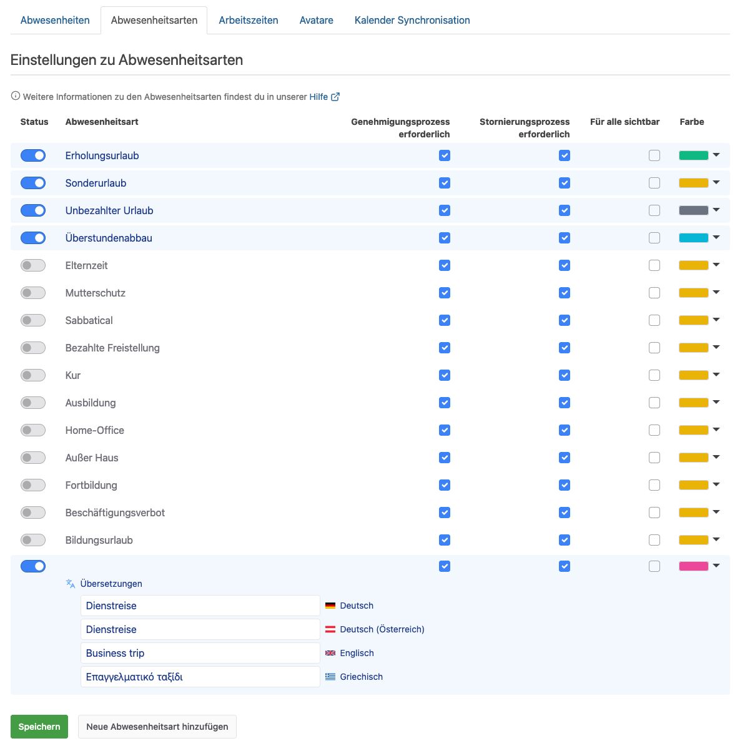
Task: Turn off the Sonderurlaub status switch
Action: (33, 183)
